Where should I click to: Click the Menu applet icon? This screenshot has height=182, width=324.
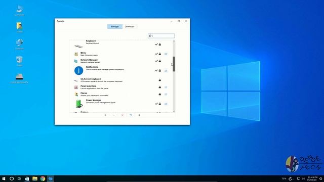[76, 54]
